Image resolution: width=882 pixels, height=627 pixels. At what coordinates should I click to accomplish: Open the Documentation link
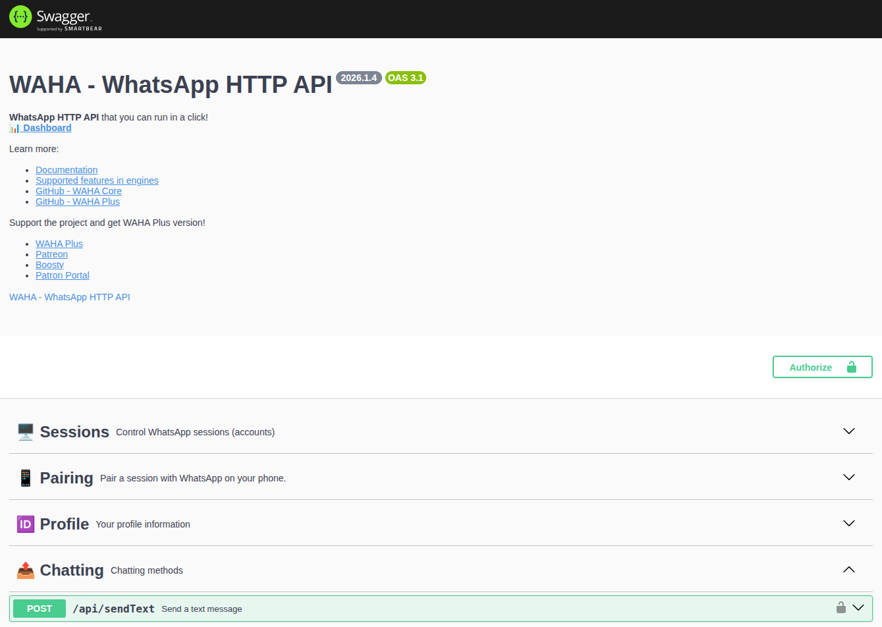[x=66, y=169]
